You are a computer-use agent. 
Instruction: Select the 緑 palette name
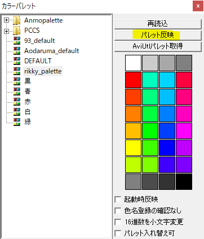[x=28, y=122]
